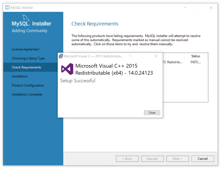Screen dimensions: 222x169
Task: Click the Cancel button
Action: click(x=203, y=159)
